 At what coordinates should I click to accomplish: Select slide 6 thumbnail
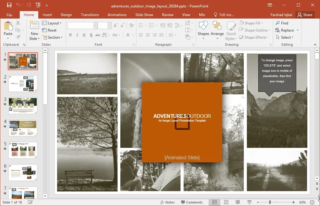point(23,173)
